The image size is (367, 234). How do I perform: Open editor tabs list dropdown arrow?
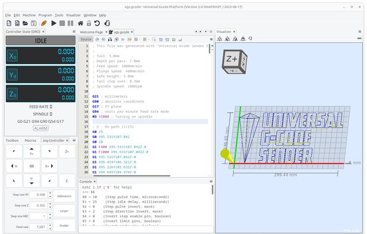click(x=205, y=31)
